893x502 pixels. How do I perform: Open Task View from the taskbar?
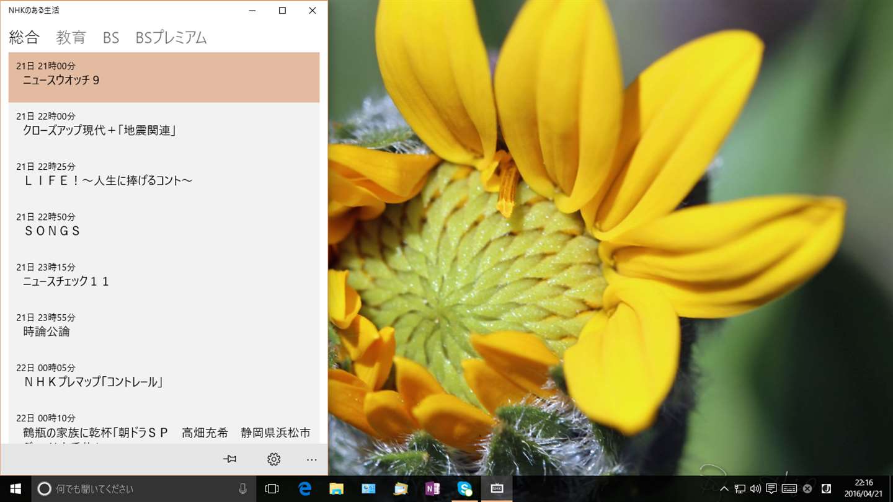(272, 489)
